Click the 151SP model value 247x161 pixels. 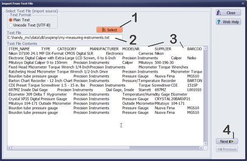(x=192, y=85)
